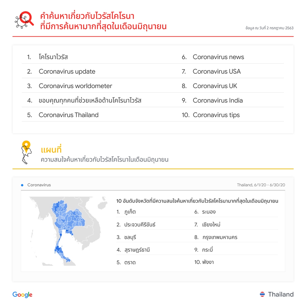
Task: Click the แผนที่ section heading
Action: point(51,149)
